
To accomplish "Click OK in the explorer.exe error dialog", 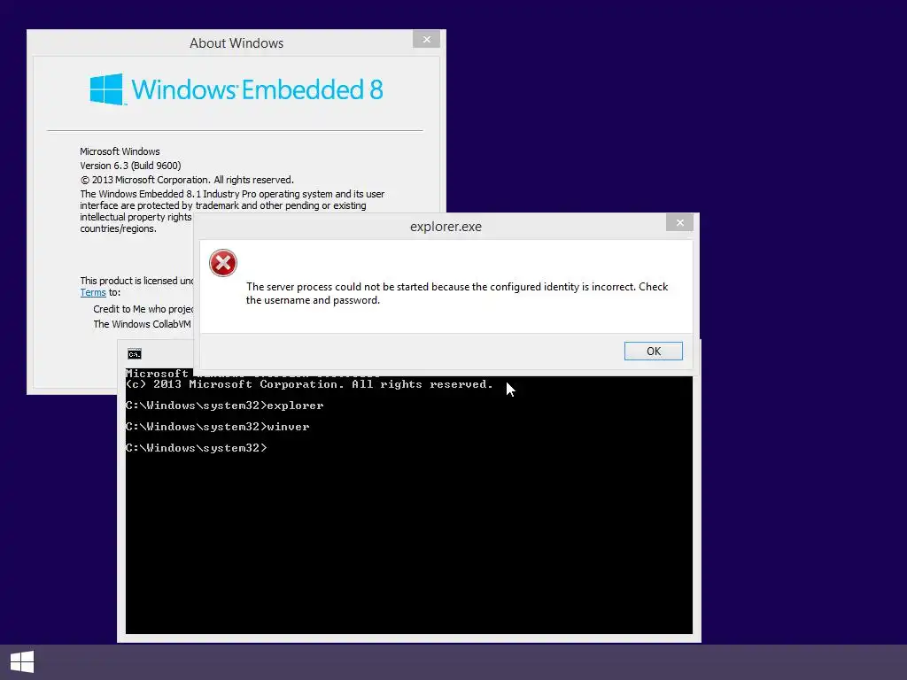I will click(x=653, y=351).
